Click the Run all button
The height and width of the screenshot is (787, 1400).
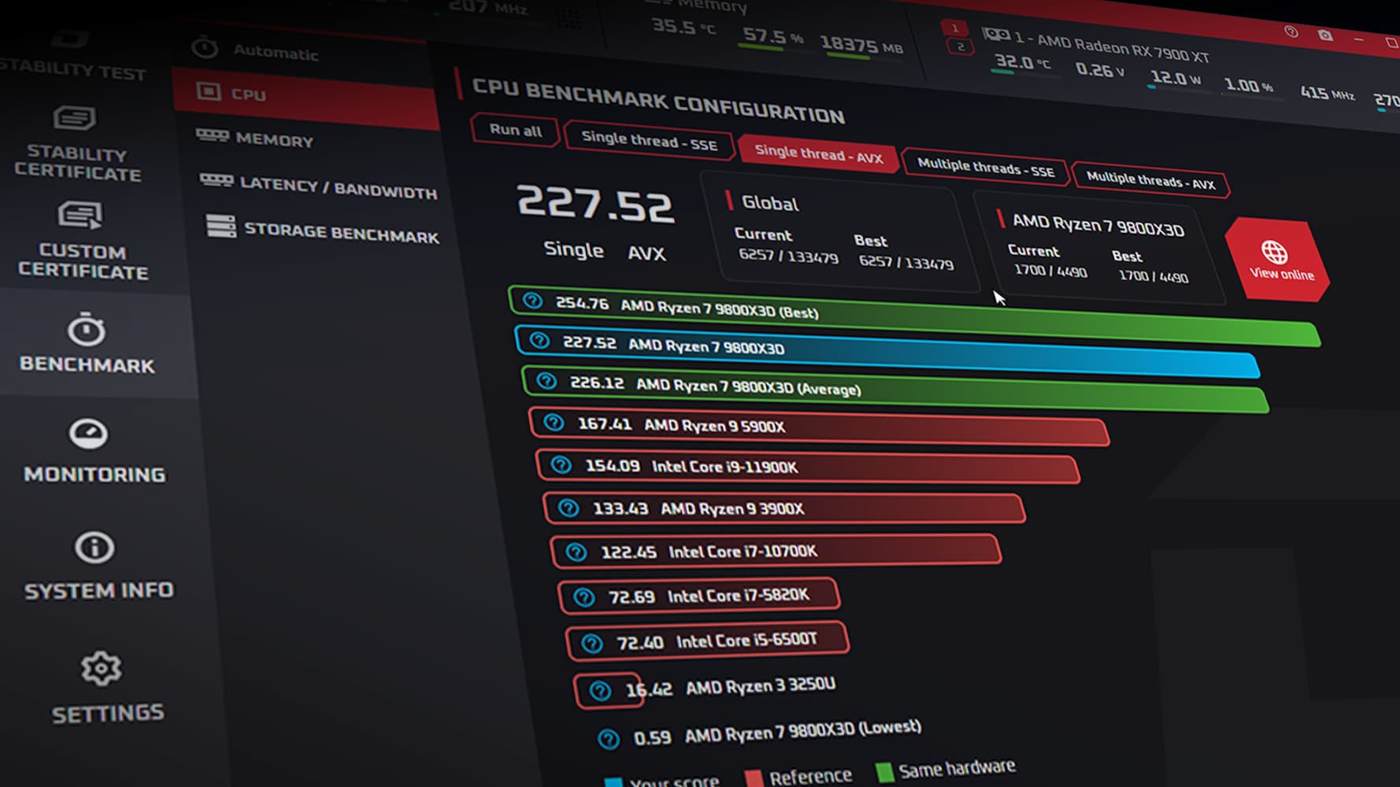pos(515,130)
